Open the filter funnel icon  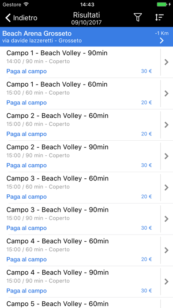point(138,18)
